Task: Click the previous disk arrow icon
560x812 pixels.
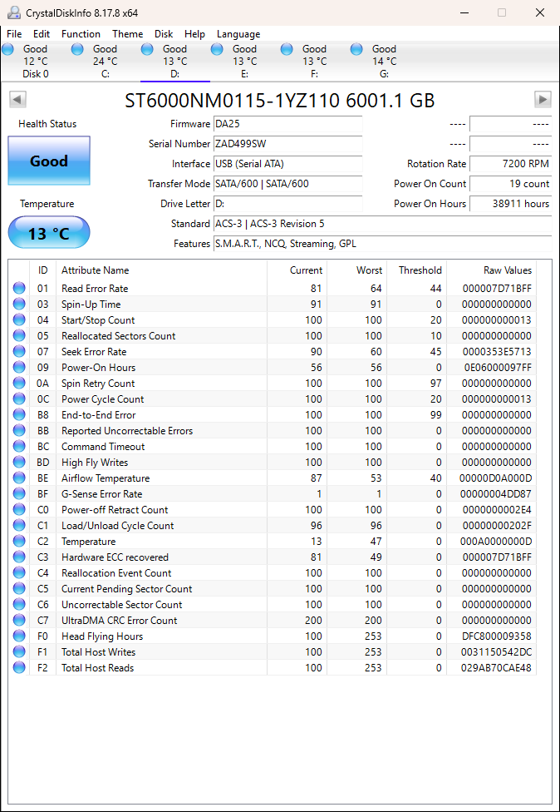Action: tap(17, 100)
